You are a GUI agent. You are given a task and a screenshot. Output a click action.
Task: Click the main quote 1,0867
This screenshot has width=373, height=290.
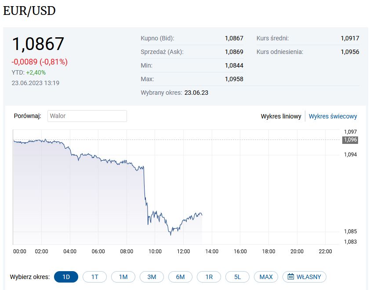(37, 44)
